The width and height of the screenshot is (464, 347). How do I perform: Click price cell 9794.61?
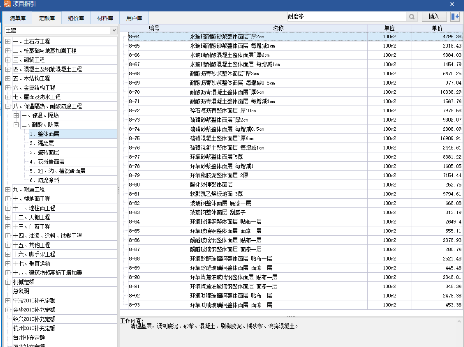[x=437, y=194]
